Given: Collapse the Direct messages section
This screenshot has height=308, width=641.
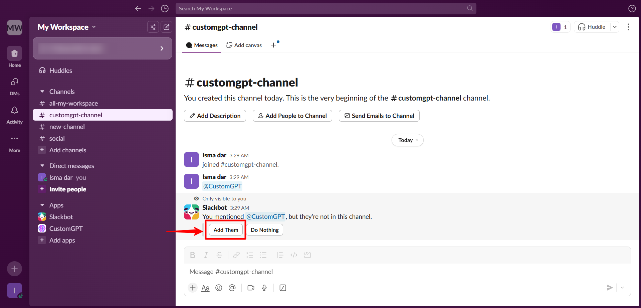Looking at the screenshot, I should (x=42, y=166).
